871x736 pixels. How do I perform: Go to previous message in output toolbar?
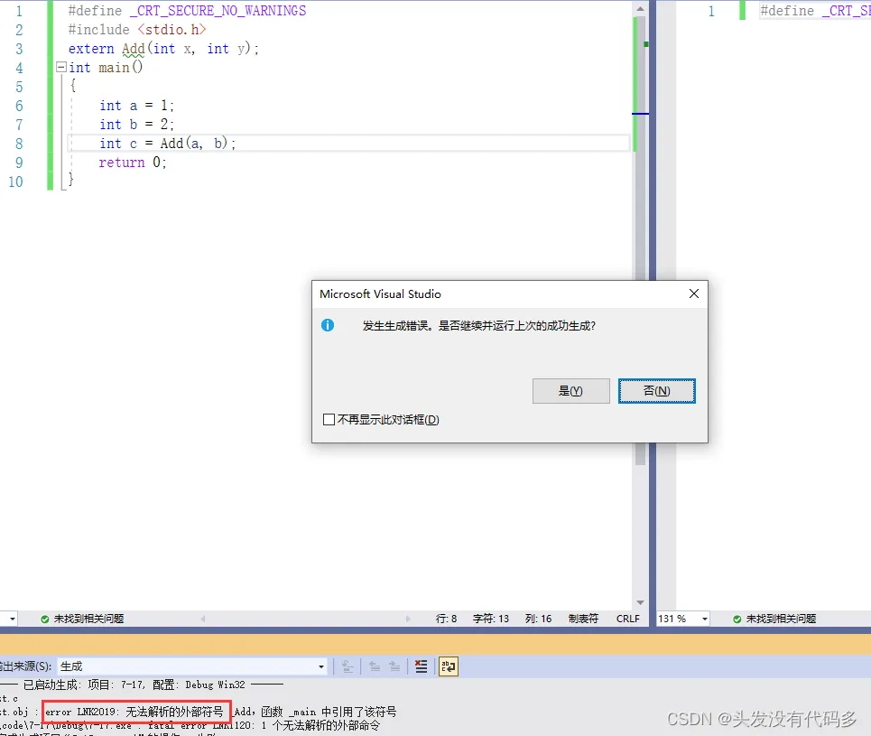pyautogui.click(x=375, y=666)
